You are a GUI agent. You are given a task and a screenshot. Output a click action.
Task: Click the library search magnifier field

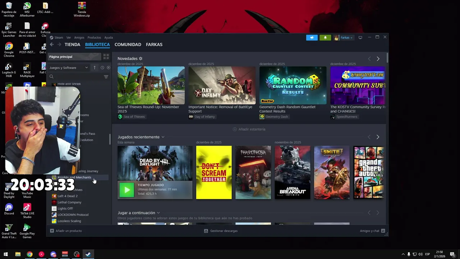tap(51, 77)
